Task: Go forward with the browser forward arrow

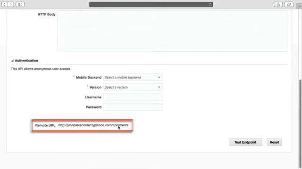Action: (x=11, y=4)
